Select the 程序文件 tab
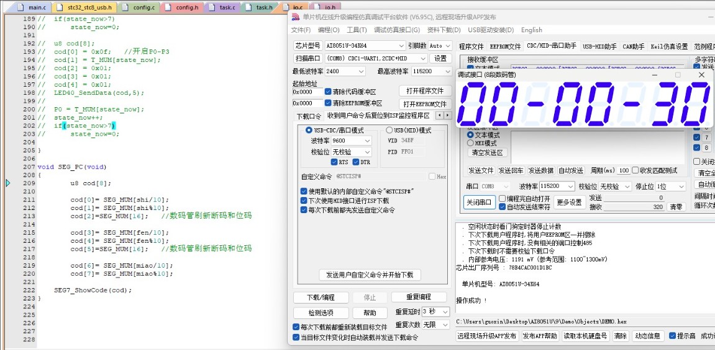 pos(471,46)
